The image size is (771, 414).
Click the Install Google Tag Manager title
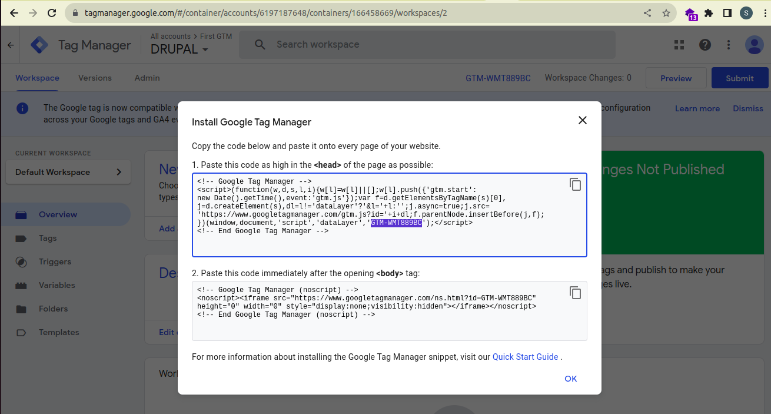(251, 122)
